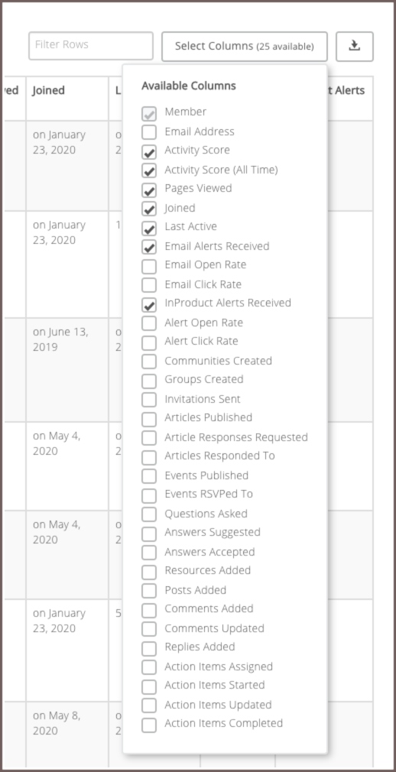Toggle off Last Active column
Viewport: 396px width, 772px height.
click(x=149, y=228)
